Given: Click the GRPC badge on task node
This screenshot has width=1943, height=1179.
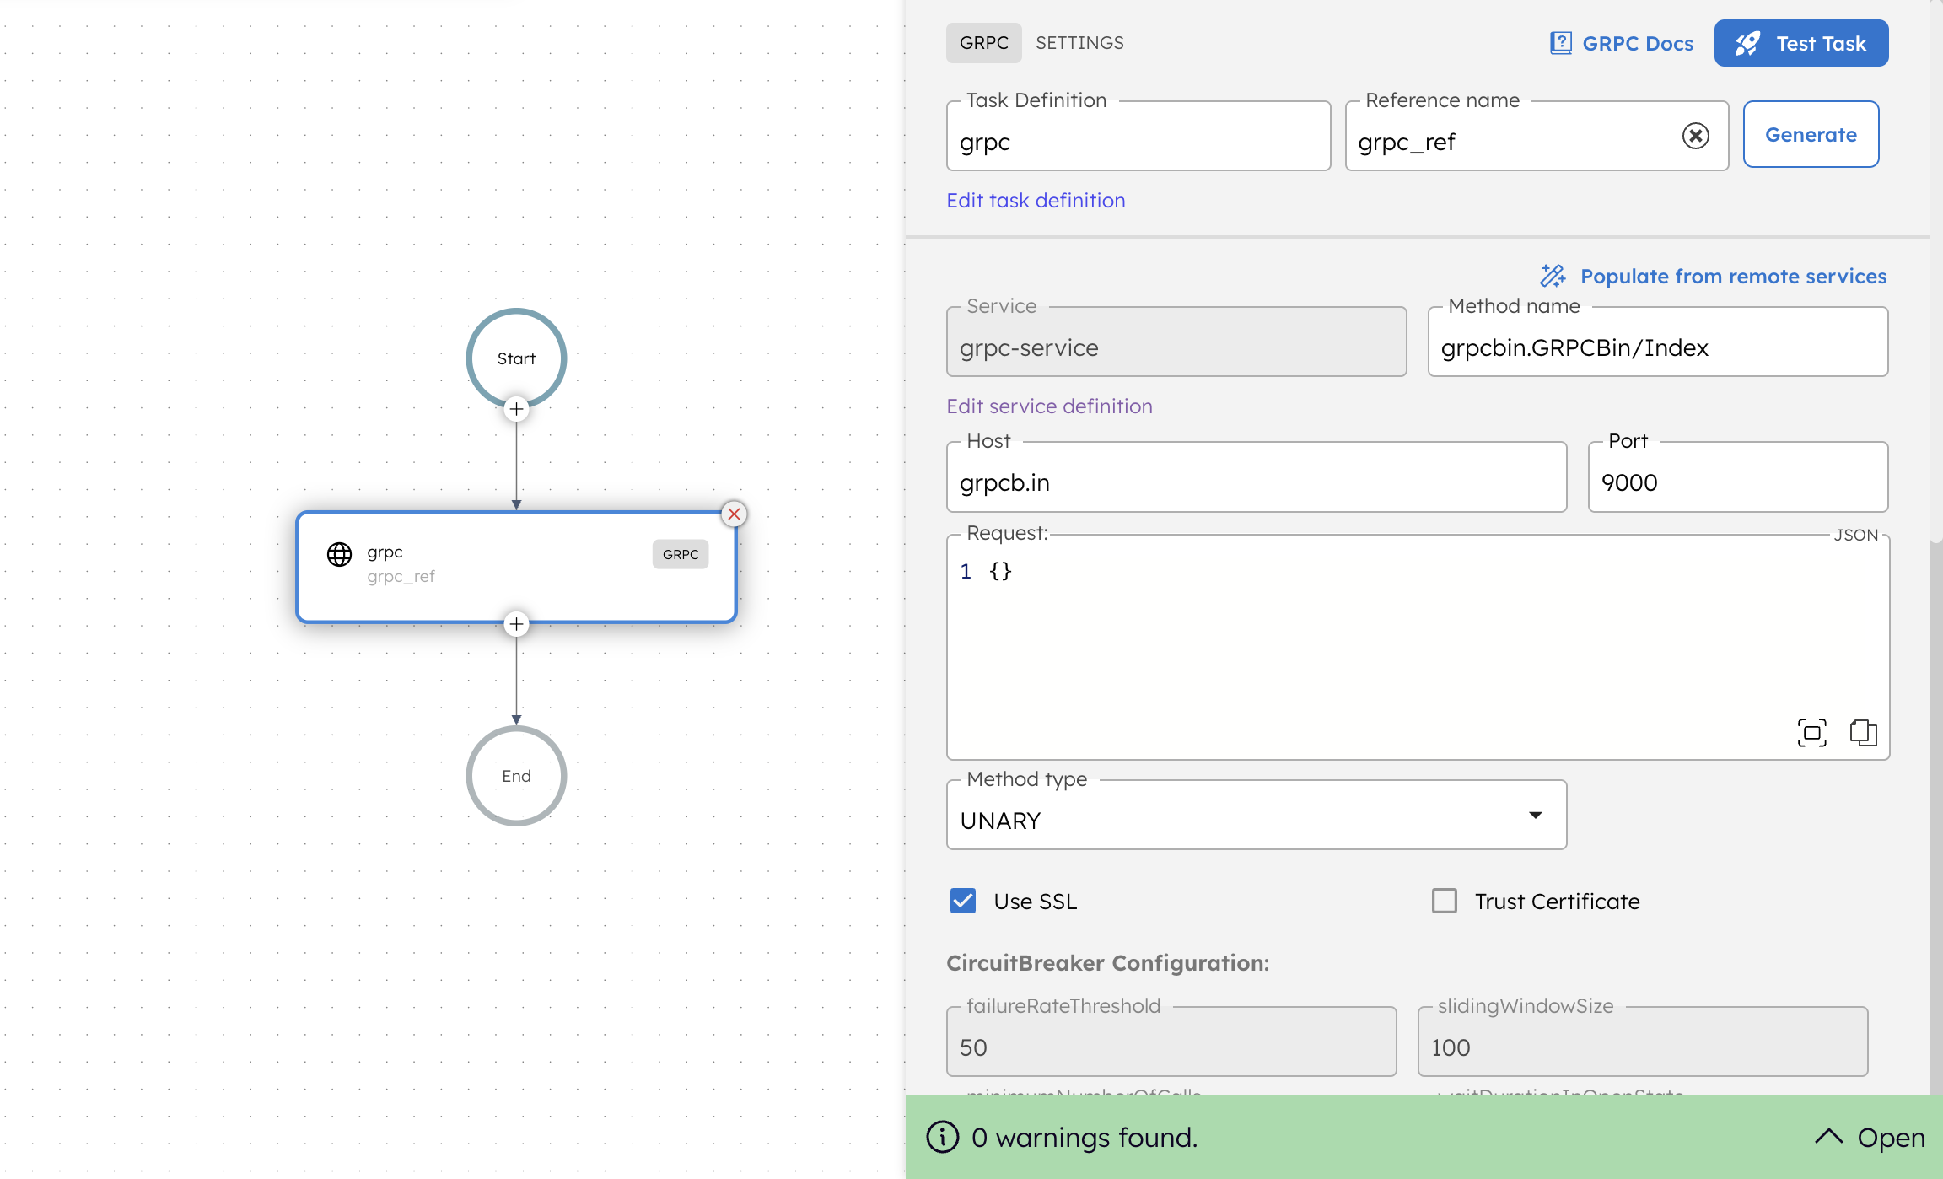Looking at the screenshot, I should [681, 554].
